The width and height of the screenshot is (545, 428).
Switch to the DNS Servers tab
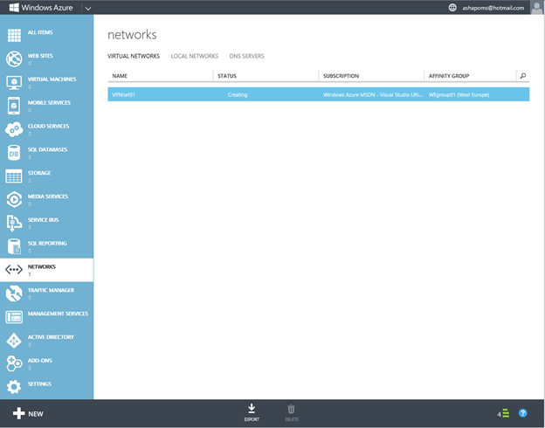(247, 56)
